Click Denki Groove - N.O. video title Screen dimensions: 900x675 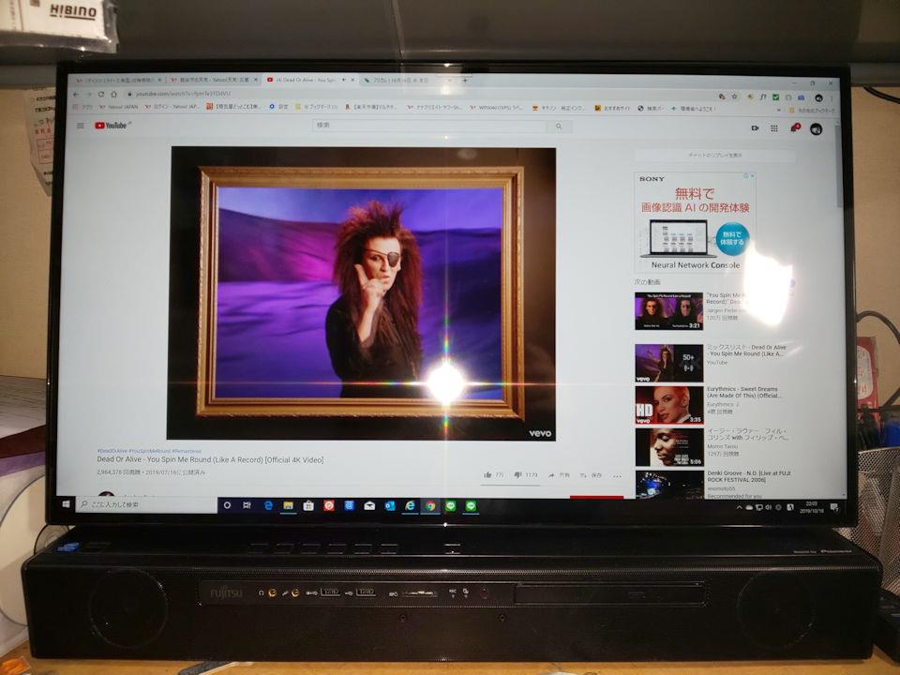749,476
